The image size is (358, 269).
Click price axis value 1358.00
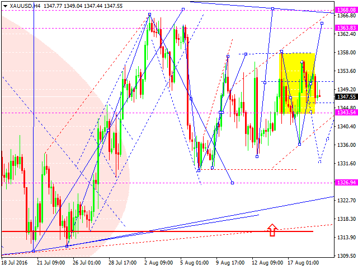[346, 52]
